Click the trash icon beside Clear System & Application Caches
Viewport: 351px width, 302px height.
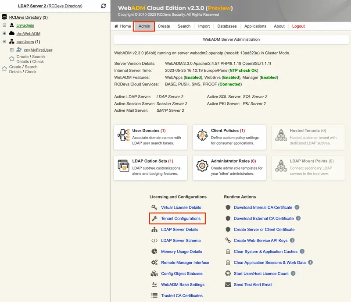point(228,252)
